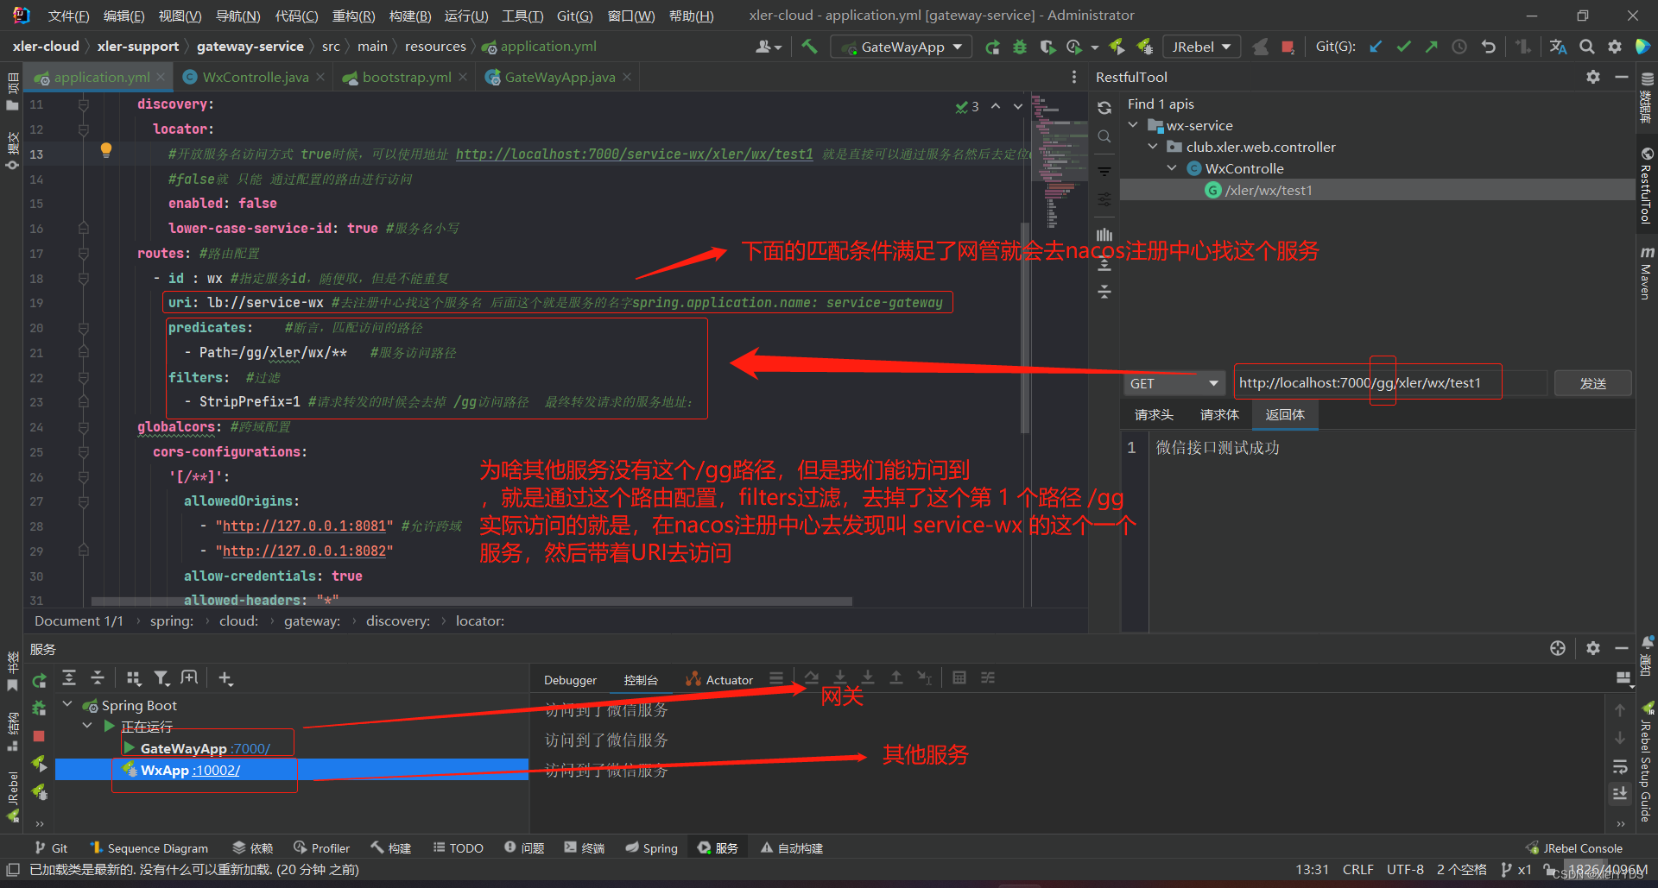Open the Git history clock icon
1658x888 pixels.
point(1459,47)
